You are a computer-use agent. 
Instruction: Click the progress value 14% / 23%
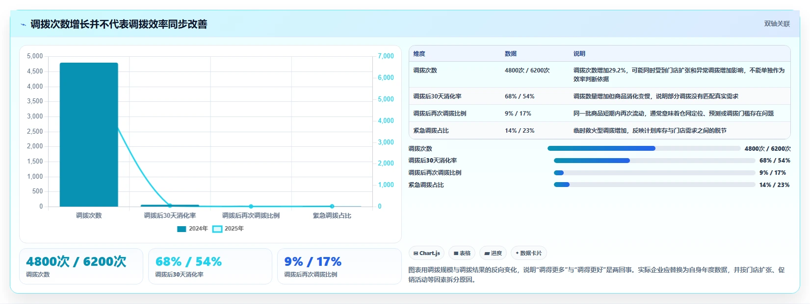click(x=774, y=185)
